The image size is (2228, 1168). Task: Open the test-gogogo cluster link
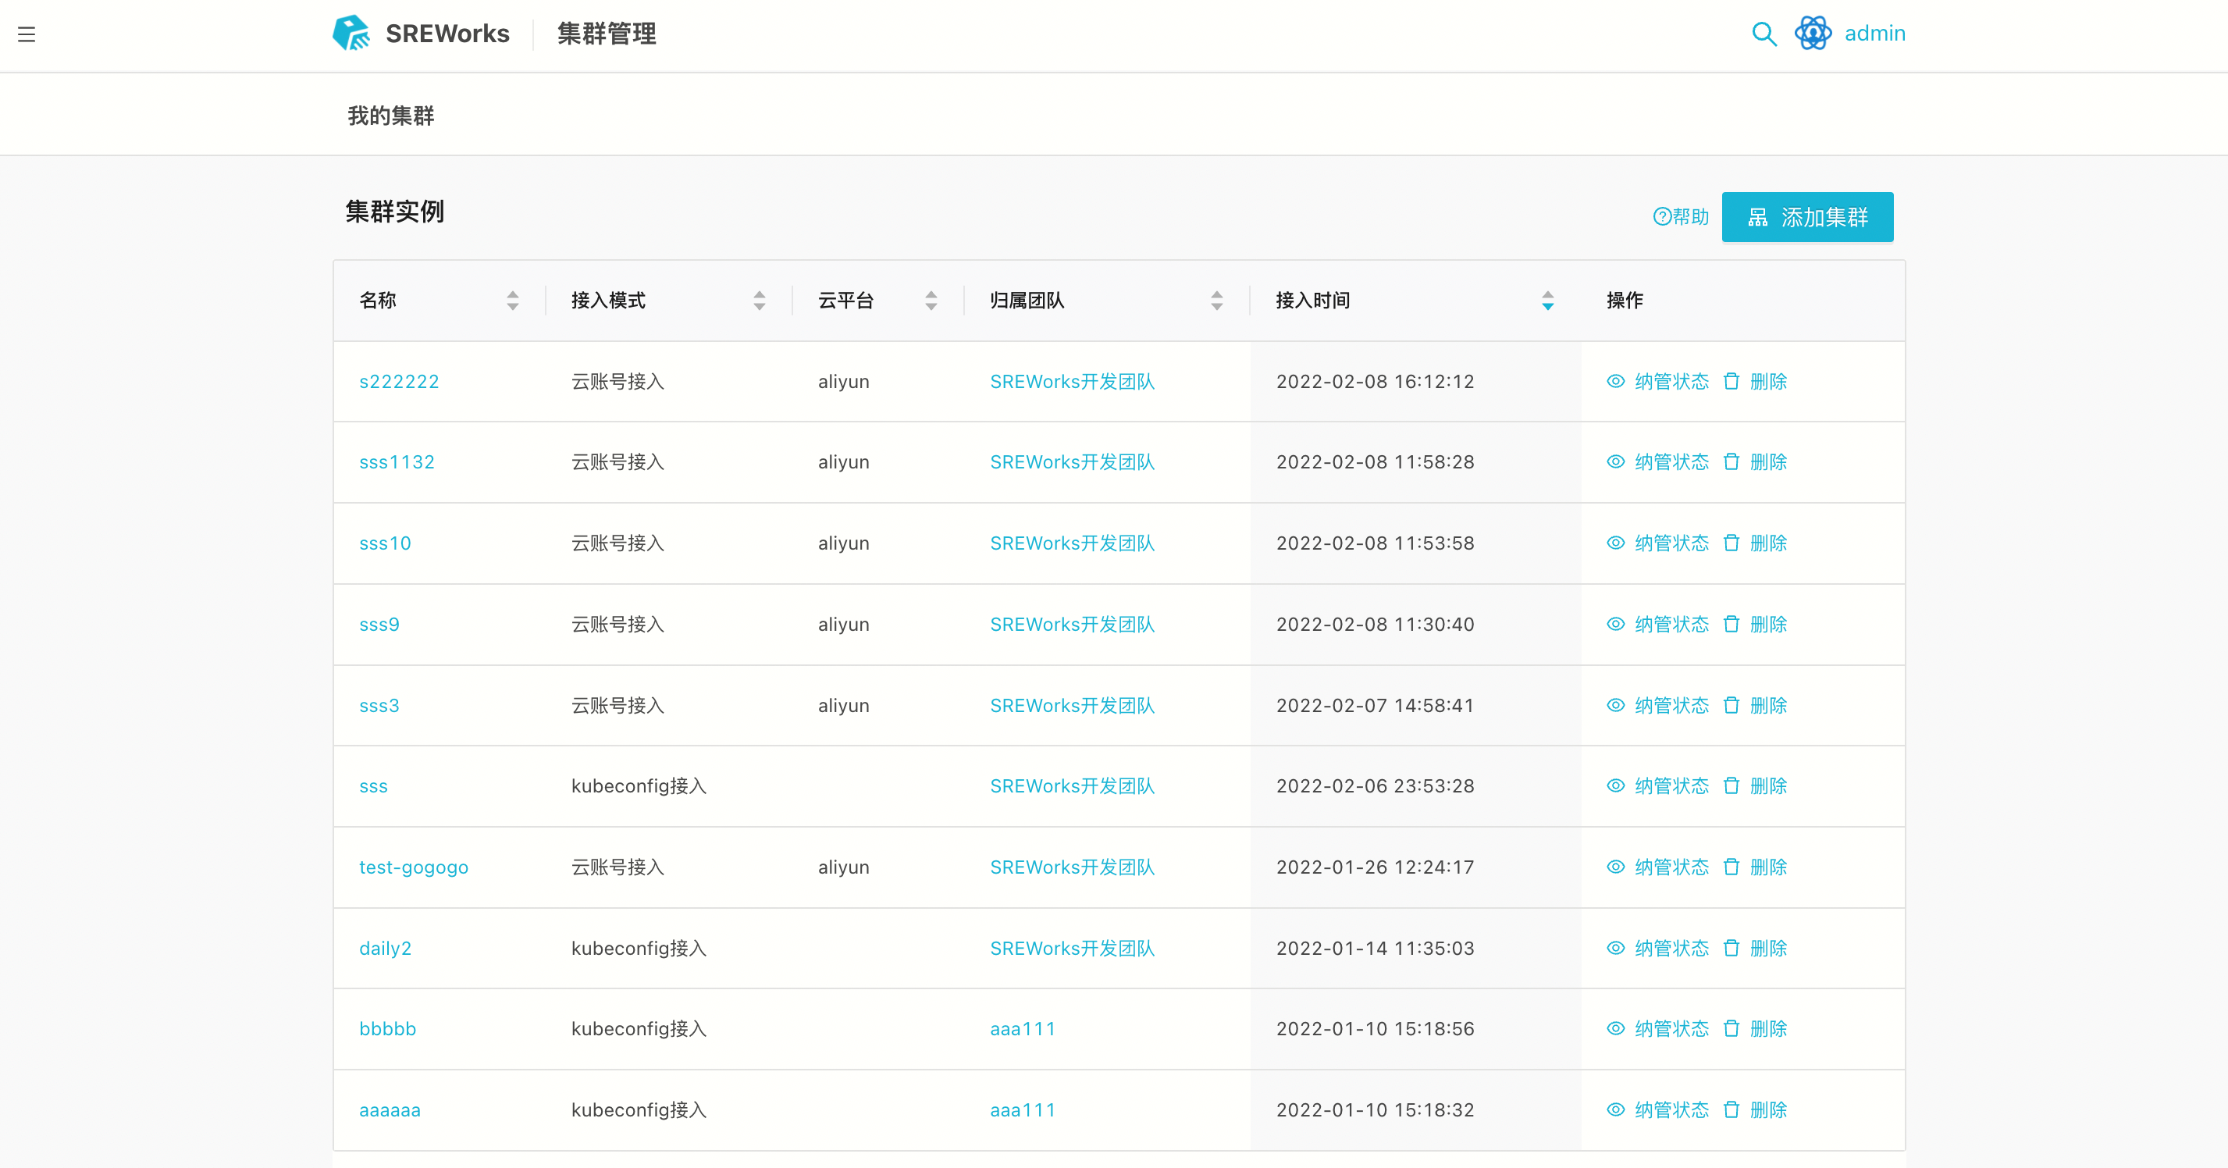coord(414,867)
